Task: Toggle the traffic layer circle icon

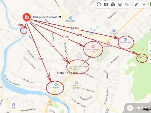Action: point(99,4)
